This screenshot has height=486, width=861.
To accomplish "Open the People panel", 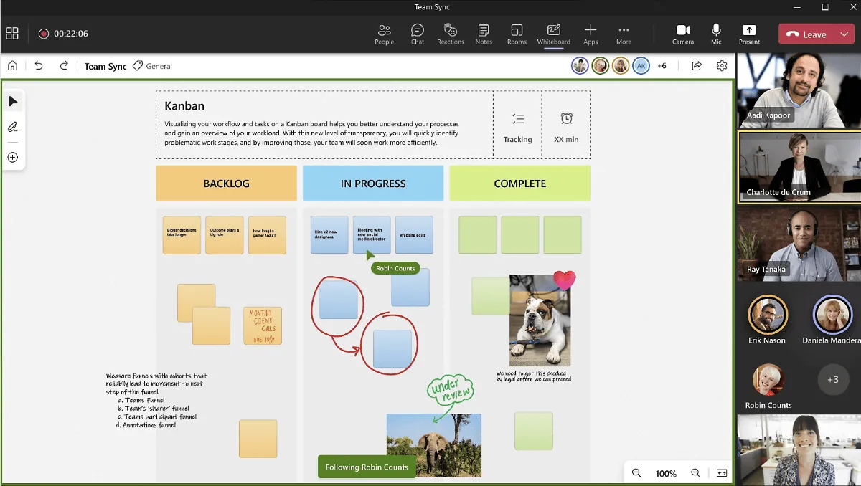I will pyautogui.click(x=384, y=34).
